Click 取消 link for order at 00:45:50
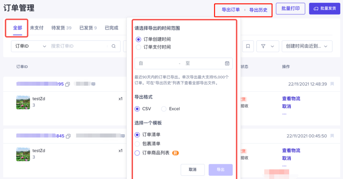Screen dimensions: 343x179 [287, 158]
